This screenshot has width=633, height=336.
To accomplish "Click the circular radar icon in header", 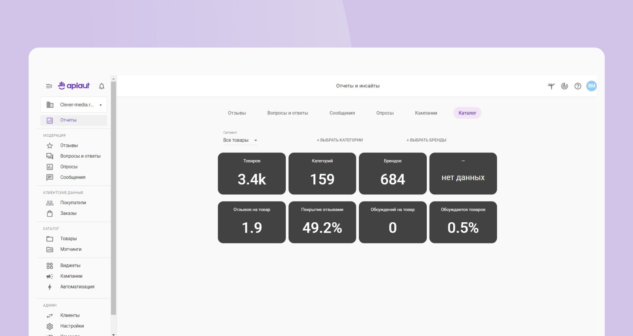I will [564, 86].
